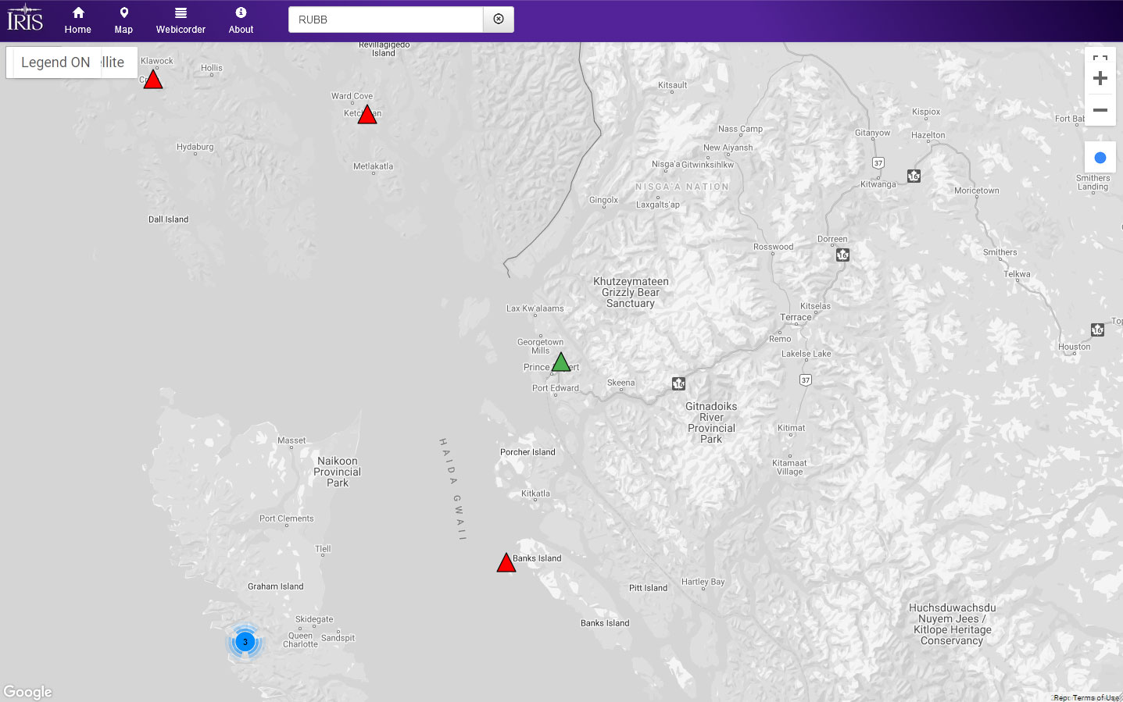
Task: Open the Webicorder menu item
Action: point(181,21)
